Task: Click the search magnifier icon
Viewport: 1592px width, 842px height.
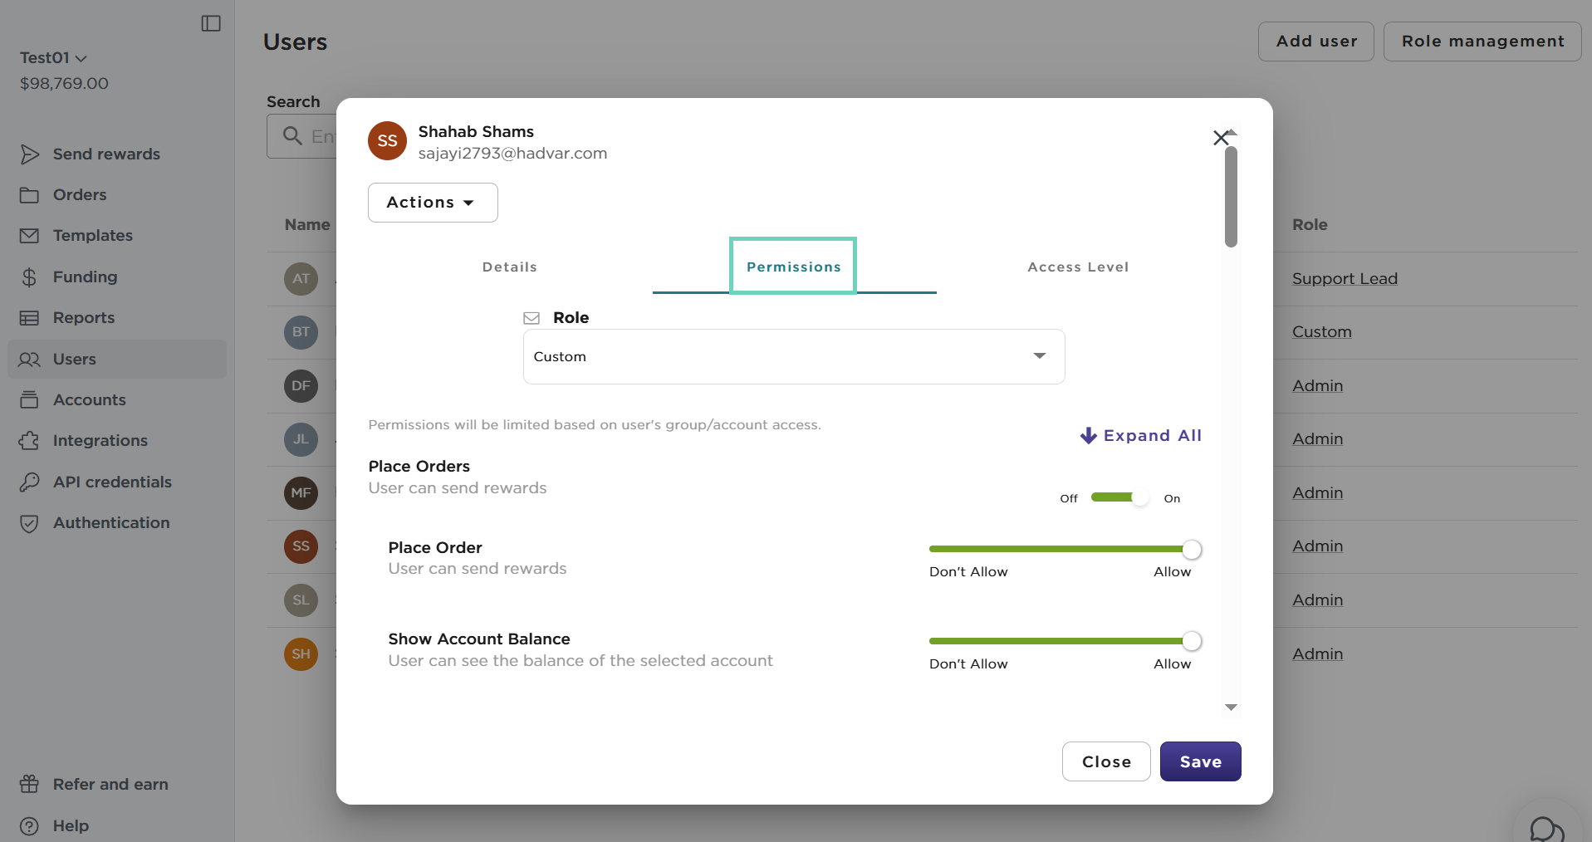Action: (x=291, y=135)
